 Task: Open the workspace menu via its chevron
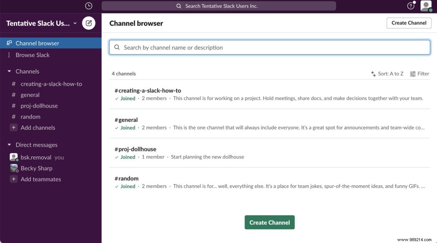tap(75, 23)
